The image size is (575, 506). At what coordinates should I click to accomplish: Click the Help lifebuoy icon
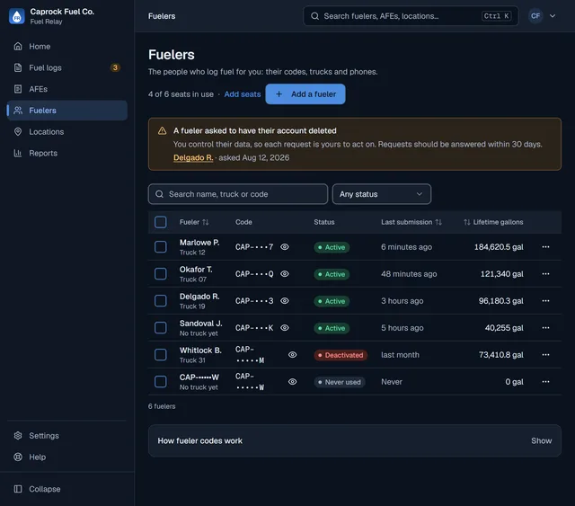(18, 457)
